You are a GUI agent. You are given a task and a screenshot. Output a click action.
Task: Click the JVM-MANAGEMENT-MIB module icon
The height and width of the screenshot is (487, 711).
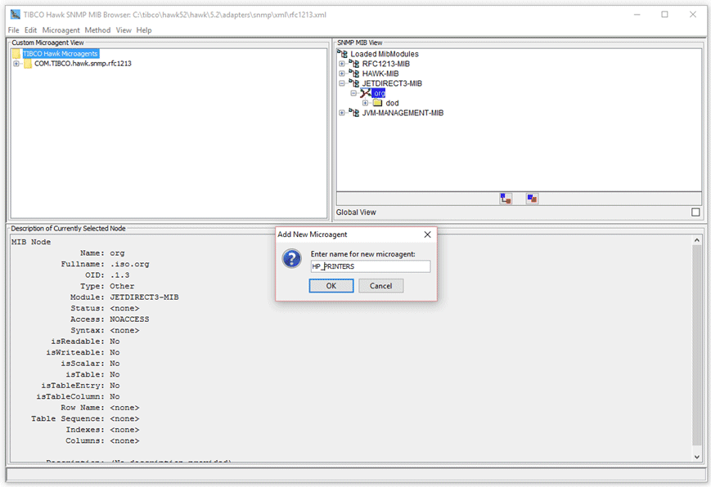354,112
